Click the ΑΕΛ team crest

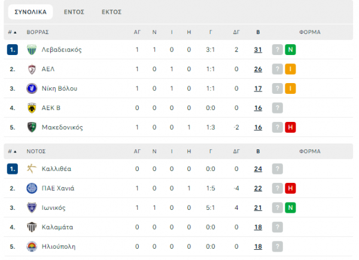[x=32, y=69]
